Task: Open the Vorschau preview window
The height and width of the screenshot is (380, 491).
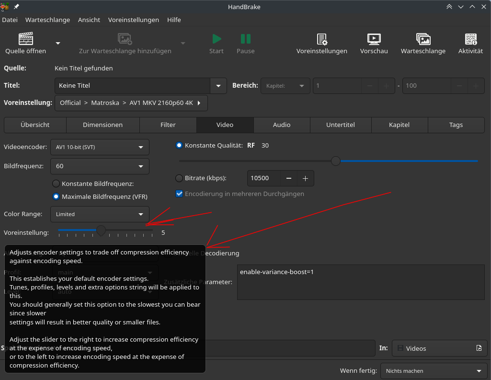Action: [x=374, y=43]
